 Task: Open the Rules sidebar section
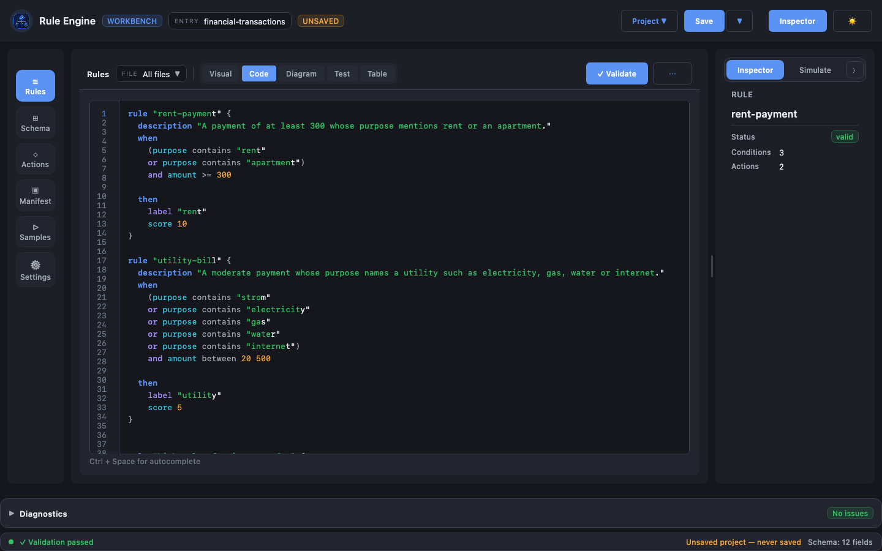36,86
